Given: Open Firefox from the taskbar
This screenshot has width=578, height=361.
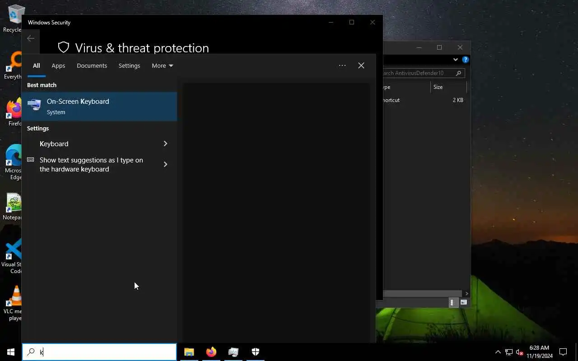Looking at the screenshot, I should [x=211, y=352].
